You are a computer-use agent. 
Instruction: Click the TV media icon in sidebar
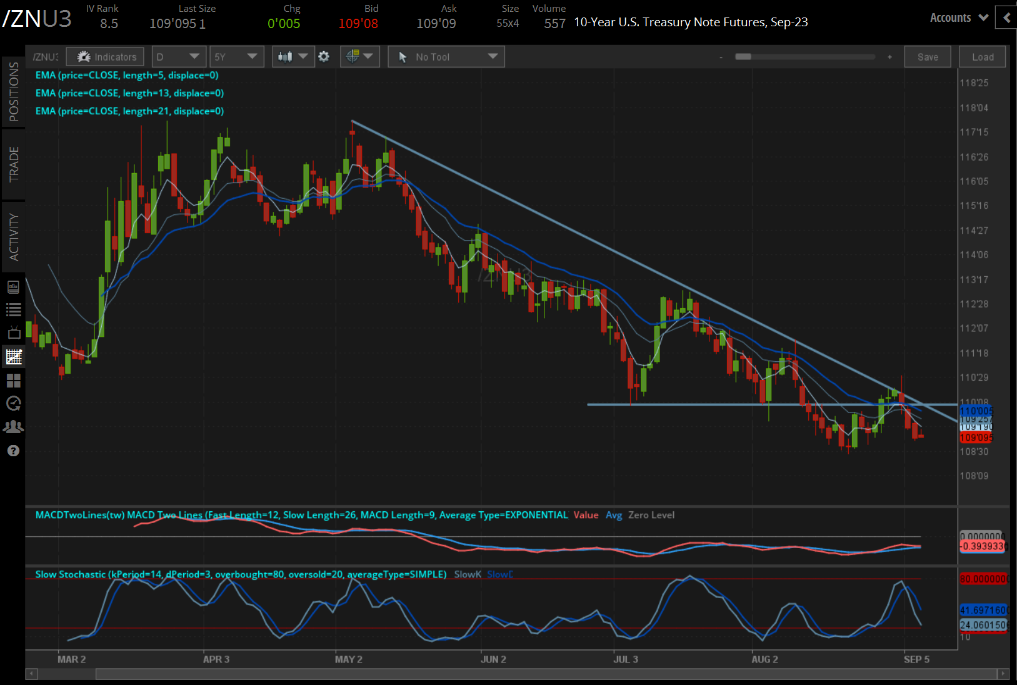click(13, 333)
